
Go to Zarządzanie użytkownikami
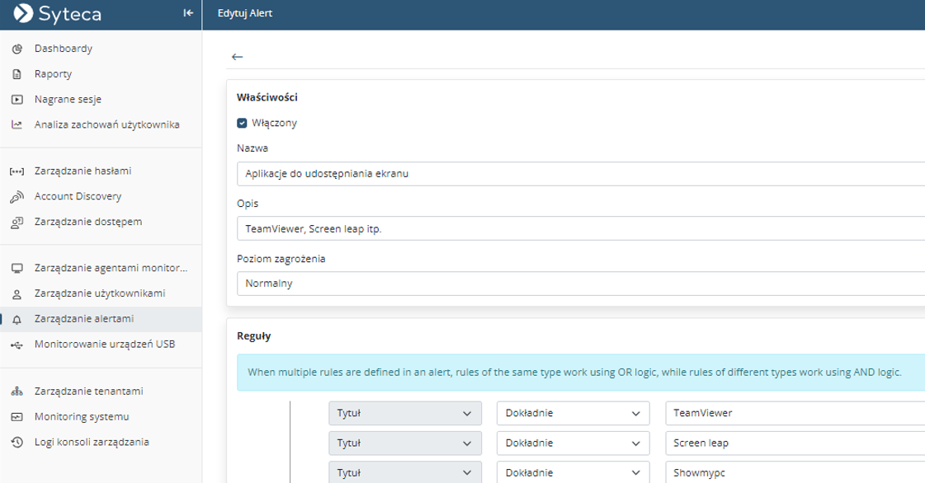pos(100,293)
